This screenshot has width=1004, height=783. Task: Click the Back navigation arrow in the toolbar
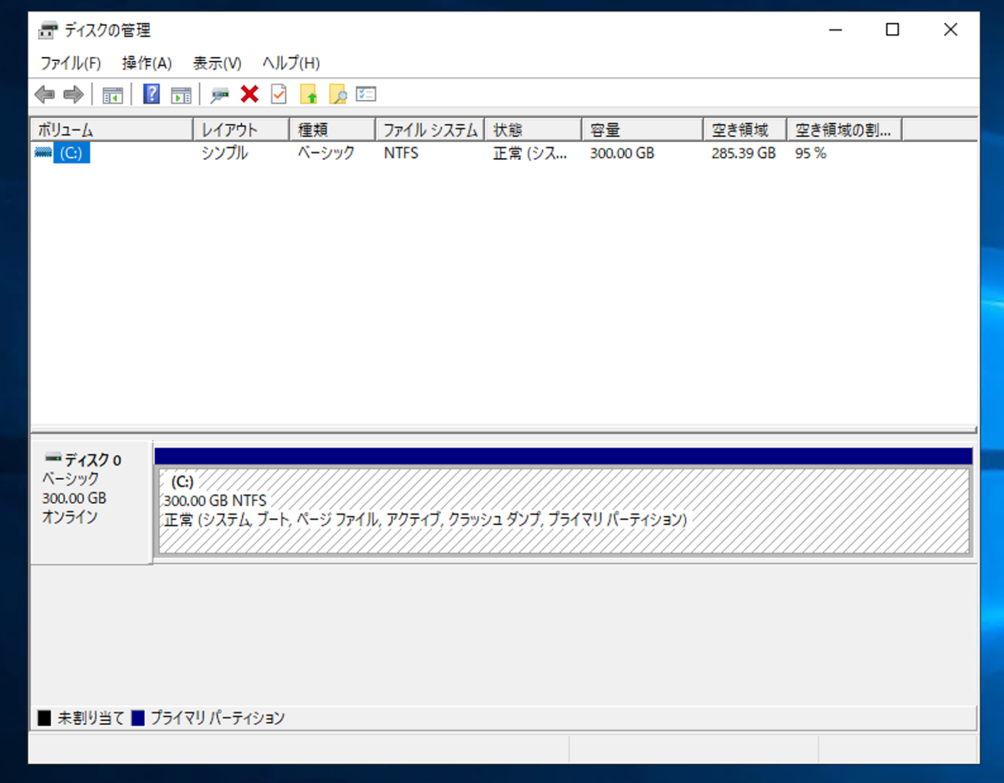coord(44,94)
